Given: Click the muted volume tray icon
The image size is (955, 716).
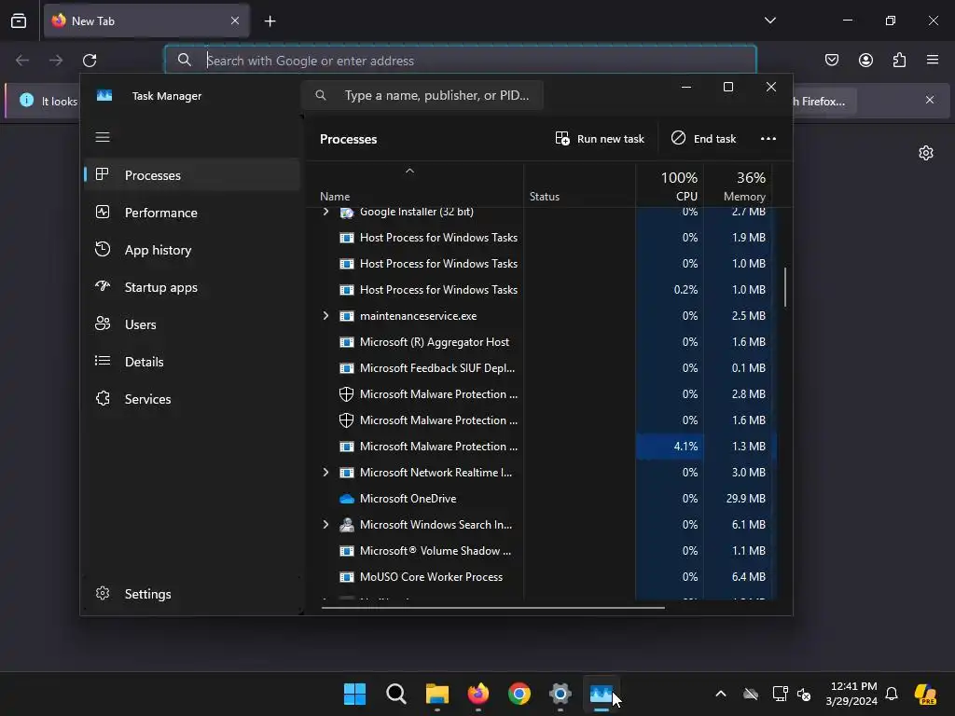Looking at the screenshot, I should pyautogui.click(x=804, y=694).
